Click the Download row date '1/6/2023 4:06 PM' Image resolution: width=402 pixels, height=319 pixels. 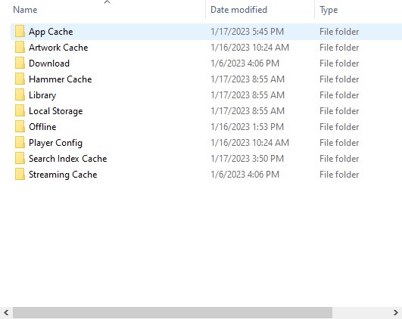pos(245,63)
